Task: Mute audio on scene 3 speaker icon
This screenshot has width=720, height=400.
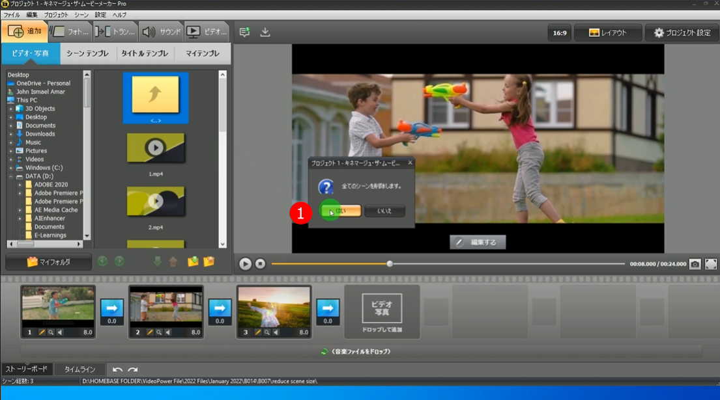Action: [x=276, y=332]
